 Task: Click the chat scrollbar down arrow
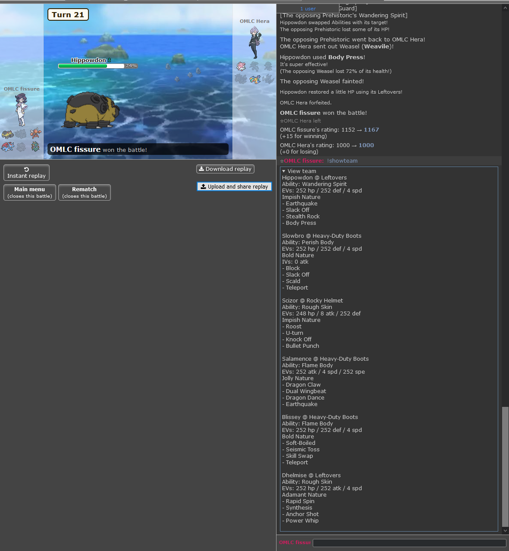coord(505,531)
